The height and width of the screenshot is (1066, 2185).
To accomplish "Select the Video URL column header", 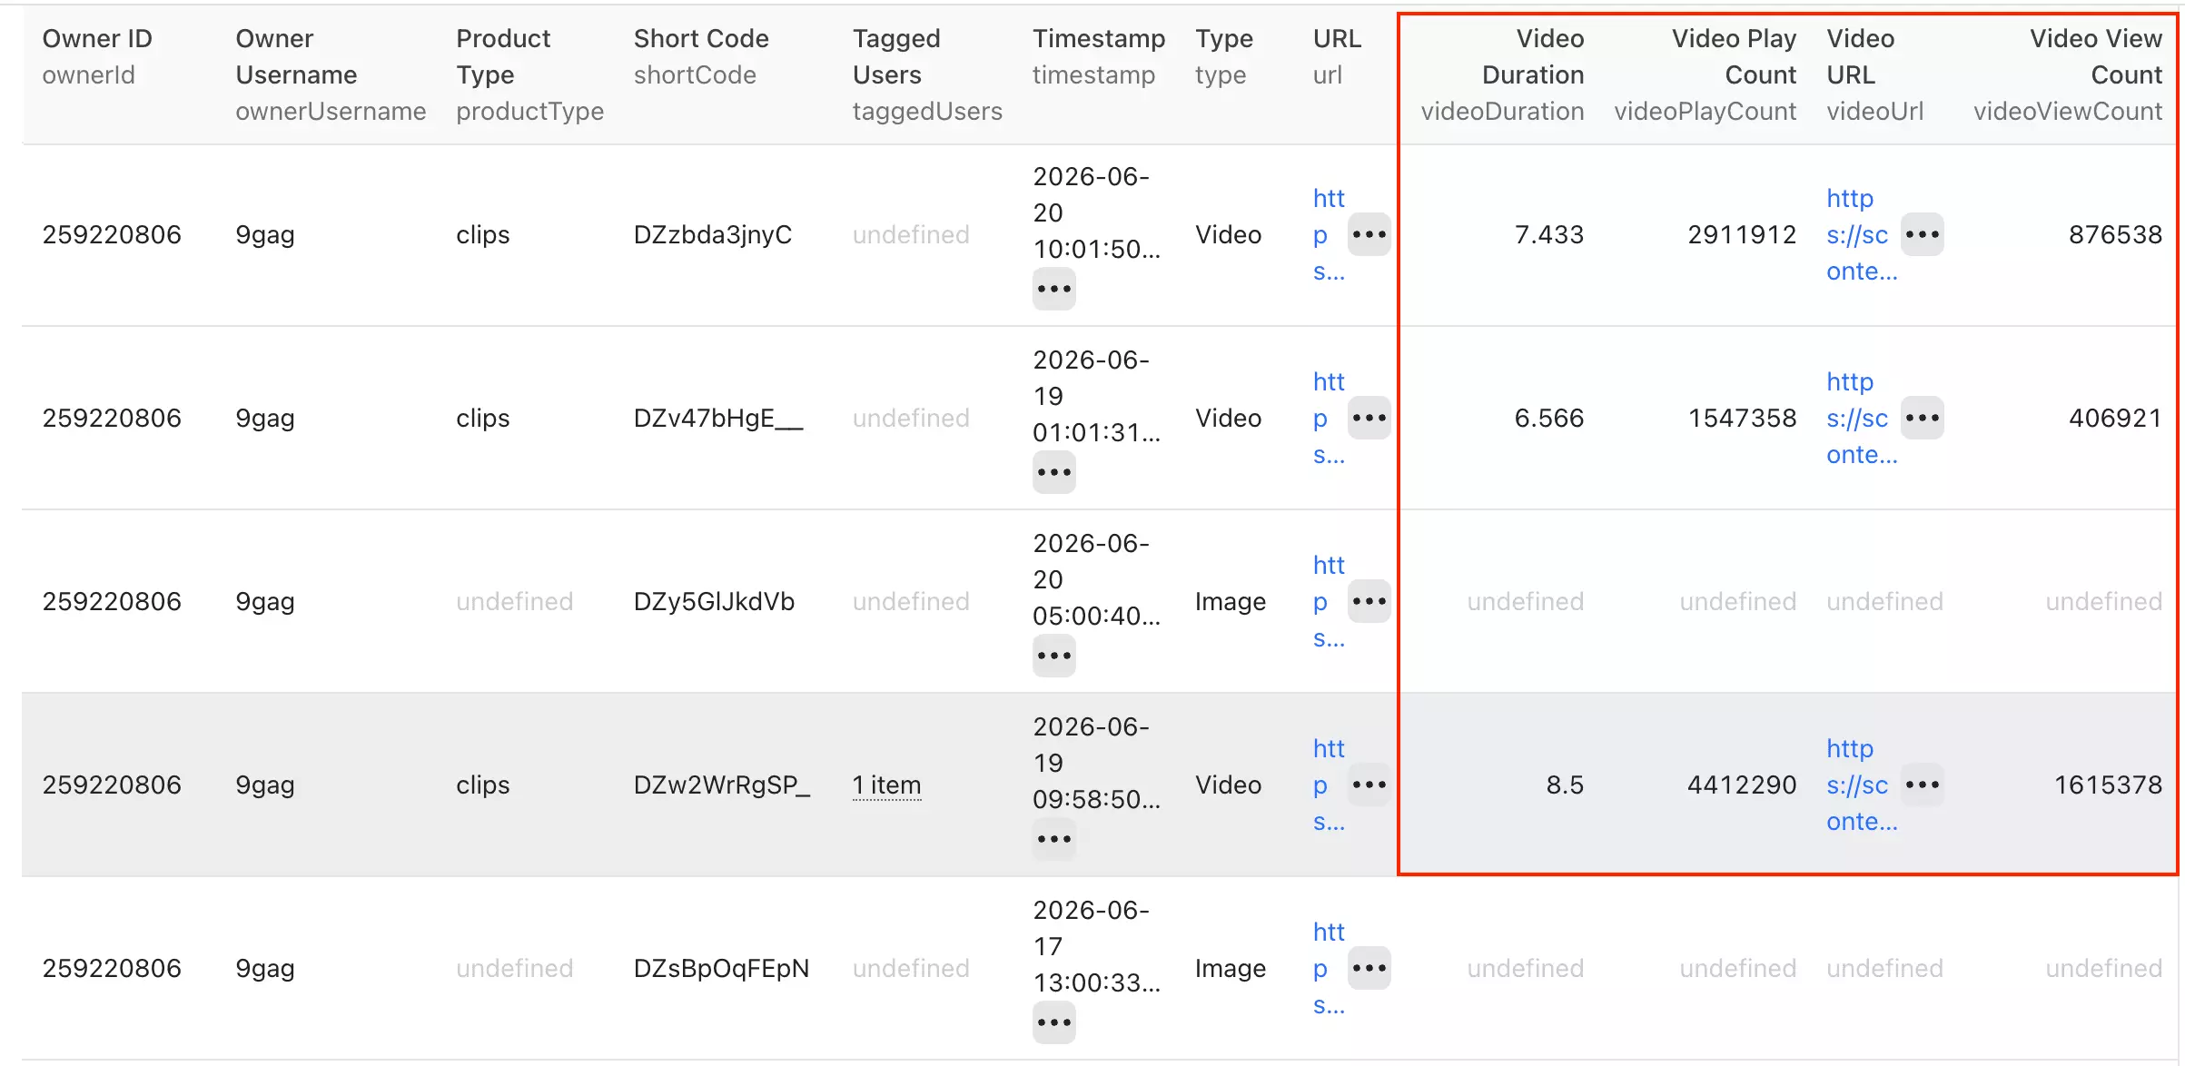I will (x=1874, y=74).
